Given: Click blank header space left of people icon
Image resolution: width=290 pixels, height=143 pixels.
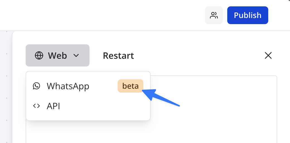Looking at the screenshot, I should 112,15.
